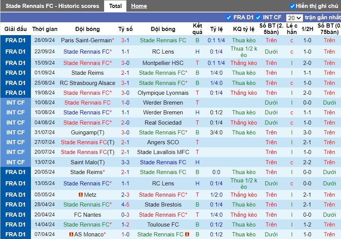Click the red card icon before AS Monaco
The height and width of the screenshot is (239, 341).
[x=71, y=234]
